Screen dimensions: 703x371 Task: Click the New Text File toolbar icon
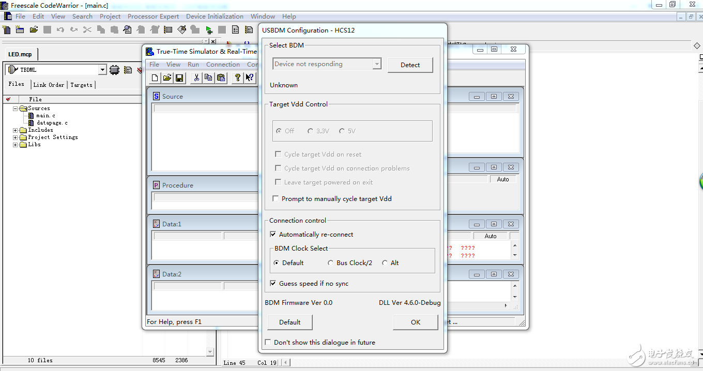(x=7, y=29)
